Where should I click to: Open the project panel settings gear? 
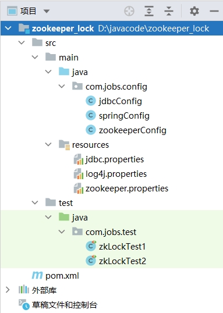click(194, 11)
